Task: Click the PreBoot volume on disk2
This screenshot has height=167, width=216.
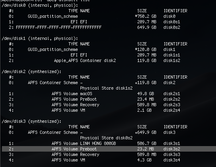Action: (88, 99)
